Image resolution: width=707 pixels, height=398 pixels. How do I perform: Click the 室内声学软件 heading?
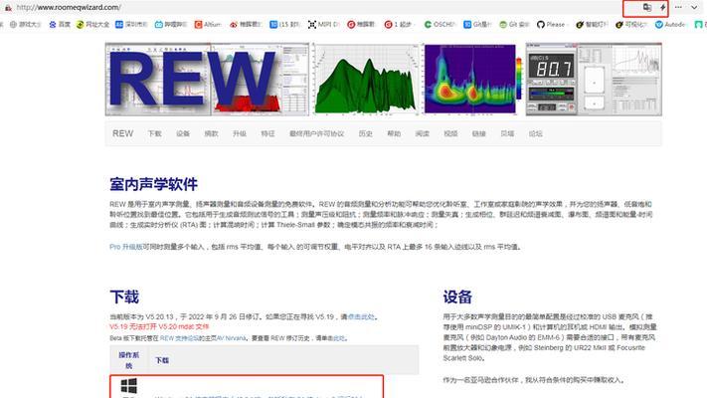tap(154, 184)
